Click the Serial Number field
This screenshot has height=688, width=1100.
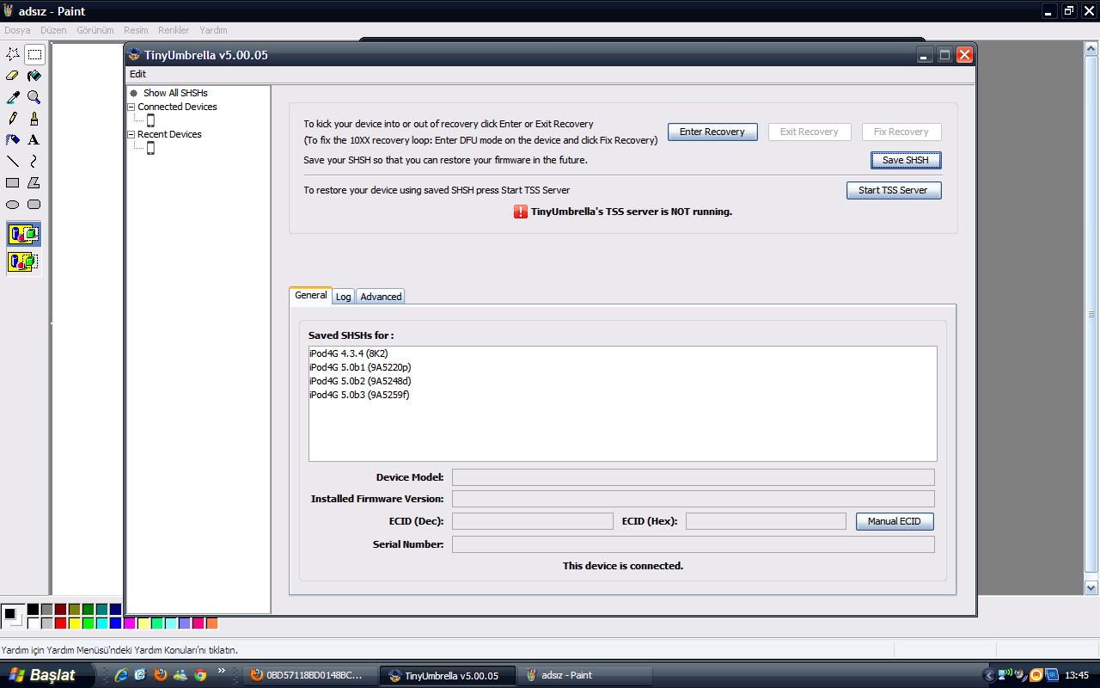click(694, 544)
